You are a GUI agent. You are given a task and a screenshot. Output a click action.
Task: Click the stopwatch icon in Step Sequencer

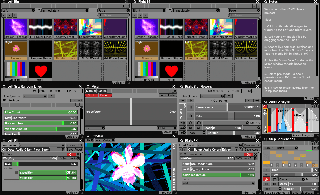(266, 179)
